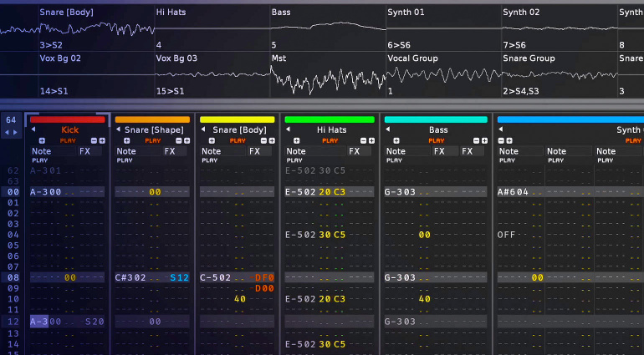
Task: Add a note column to Hi Hats
Action: (x=298, y=140)
